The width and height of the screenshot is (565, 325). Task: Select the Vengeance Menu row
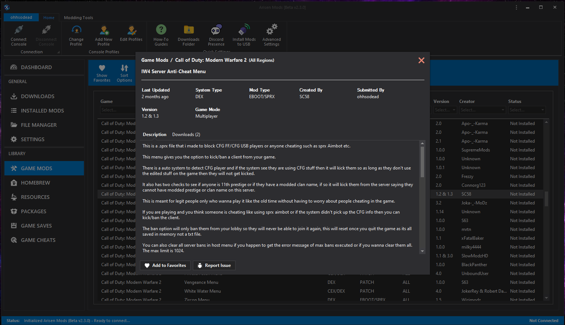[x=320, y=282]
